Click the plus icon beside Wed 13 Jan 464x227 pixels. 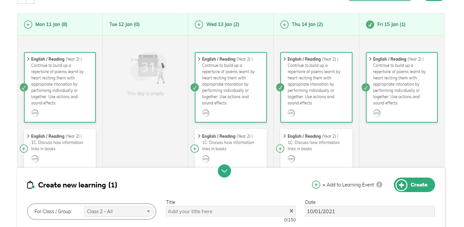point(199,24)
